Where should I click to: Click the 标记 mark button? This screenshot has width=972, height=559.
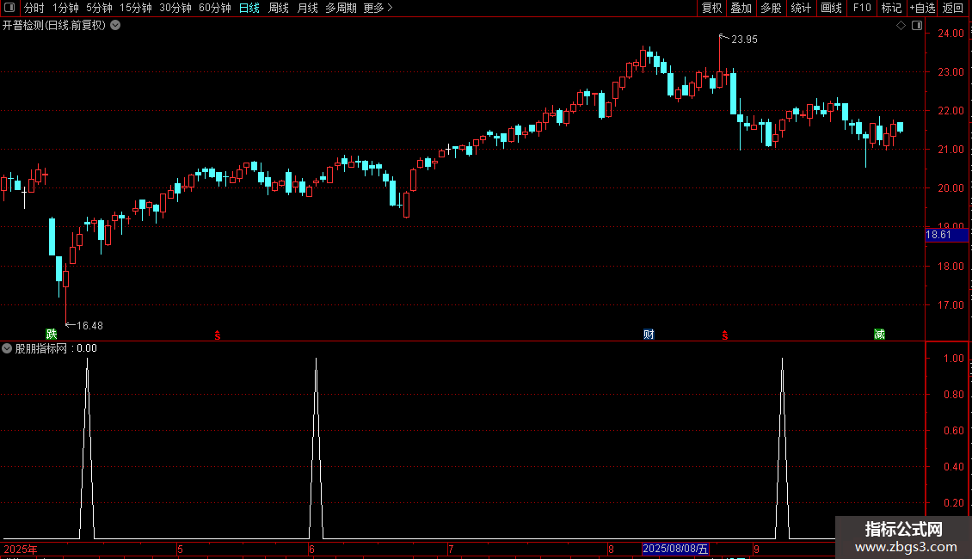(x=891, y=8)
